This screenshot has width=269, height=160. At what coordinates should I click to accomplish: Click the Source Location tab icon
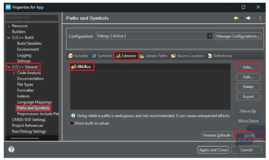173,56
